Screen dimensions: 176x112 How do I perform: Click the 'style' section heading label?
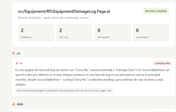click(x=20, y=104)
